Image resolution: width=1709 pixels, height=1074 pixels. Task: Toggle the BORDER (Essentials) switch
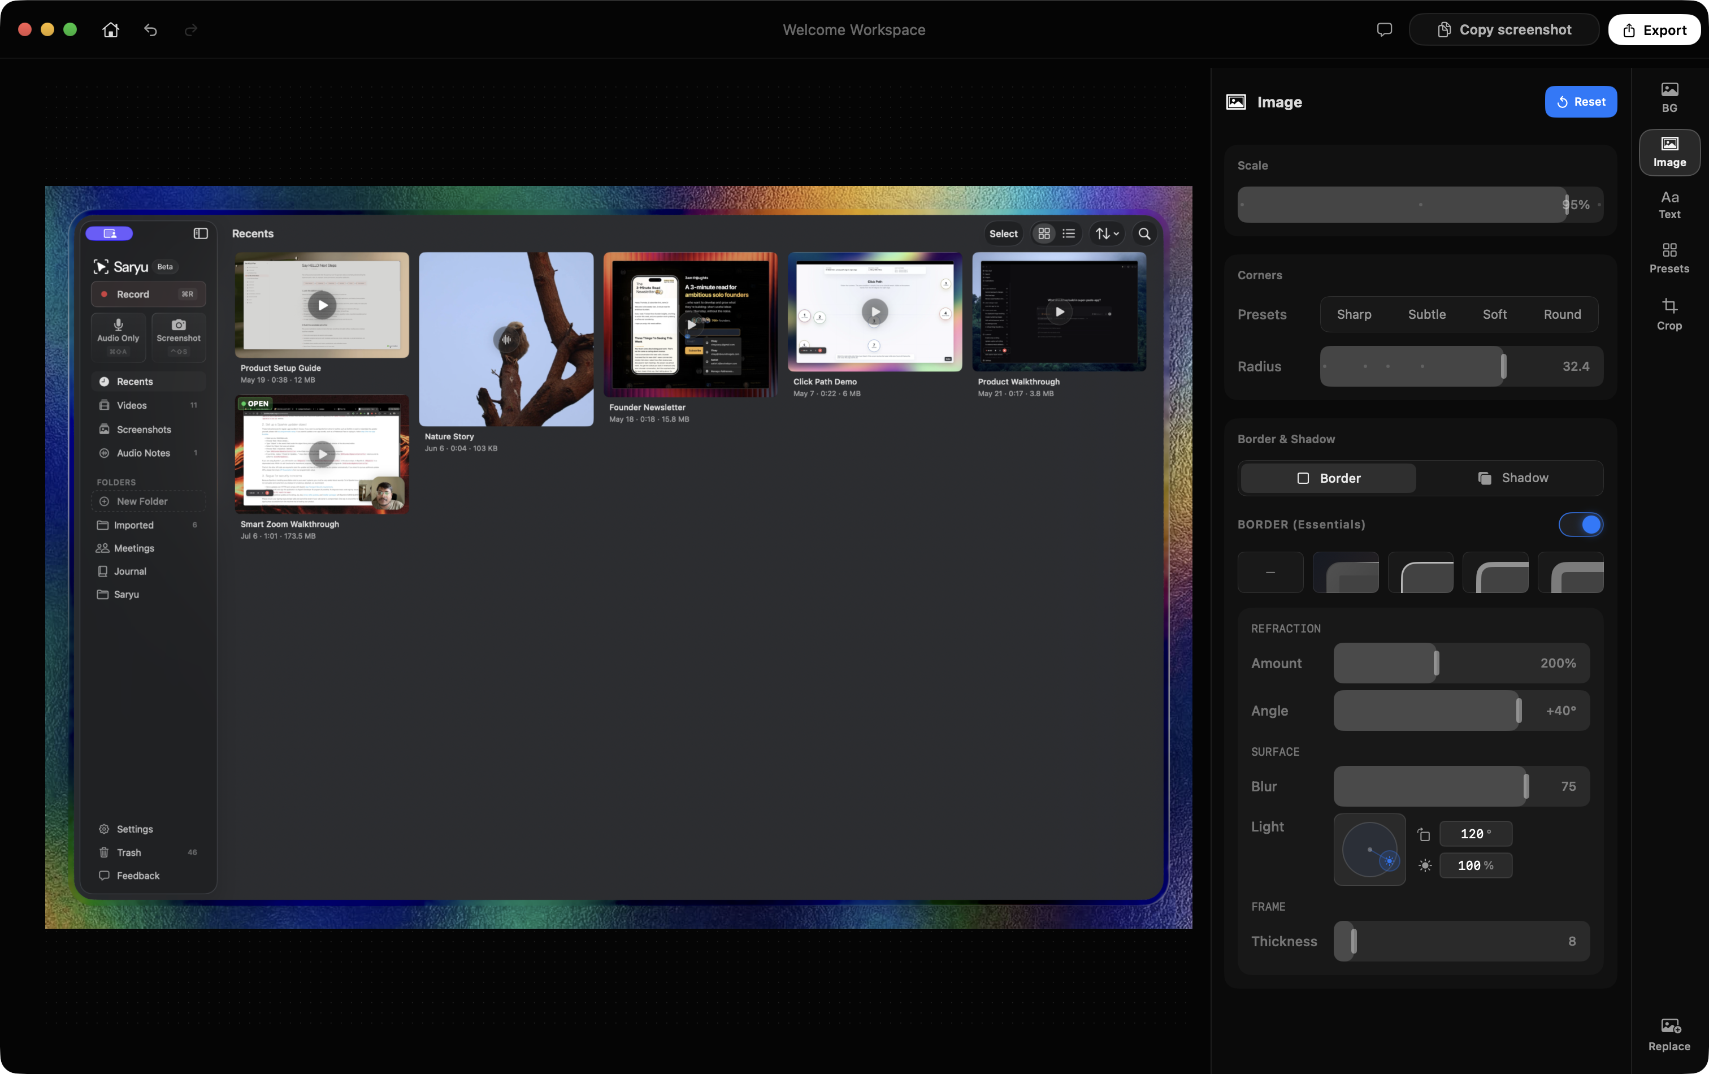tap(1580, 525)
